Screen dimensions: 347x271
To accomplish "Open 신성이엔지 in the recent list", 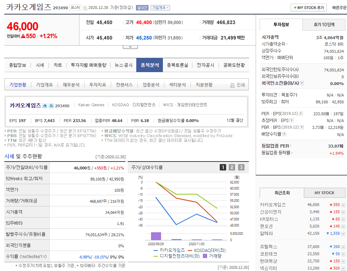I will click(270, 212).
